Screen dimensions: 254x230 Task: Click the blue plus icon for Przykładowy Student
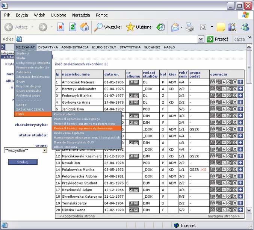[240, 183]
